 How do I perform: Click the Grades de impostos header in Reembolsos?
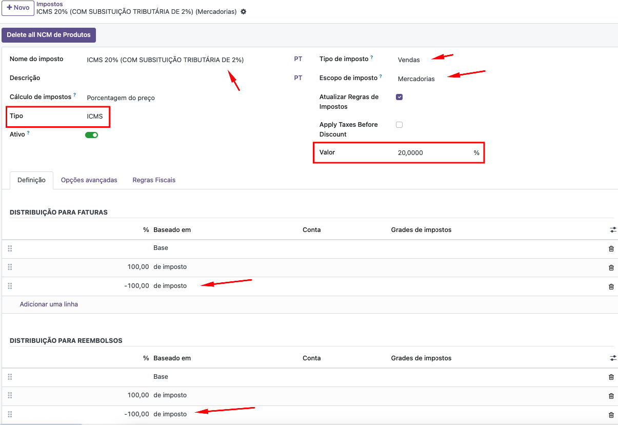[x=421, y=358]
